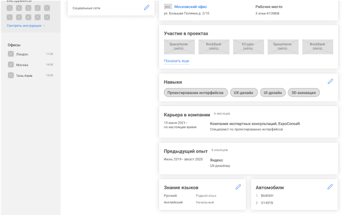Click the icon beside Московский офис

(168, 6)
